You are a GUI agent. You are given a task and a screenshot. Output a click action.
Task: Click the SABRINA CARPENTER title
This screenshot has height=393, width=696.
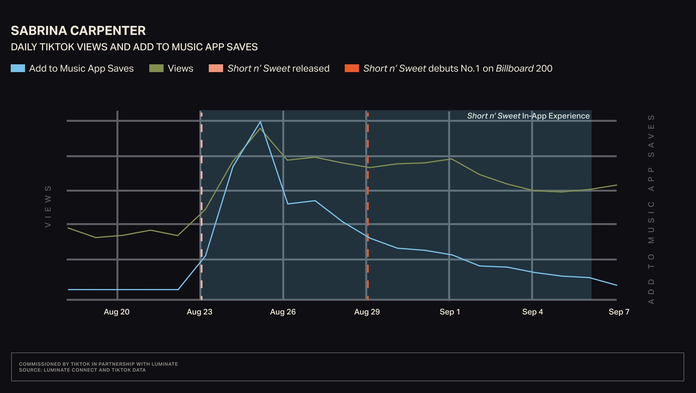[x=78, y=31]
